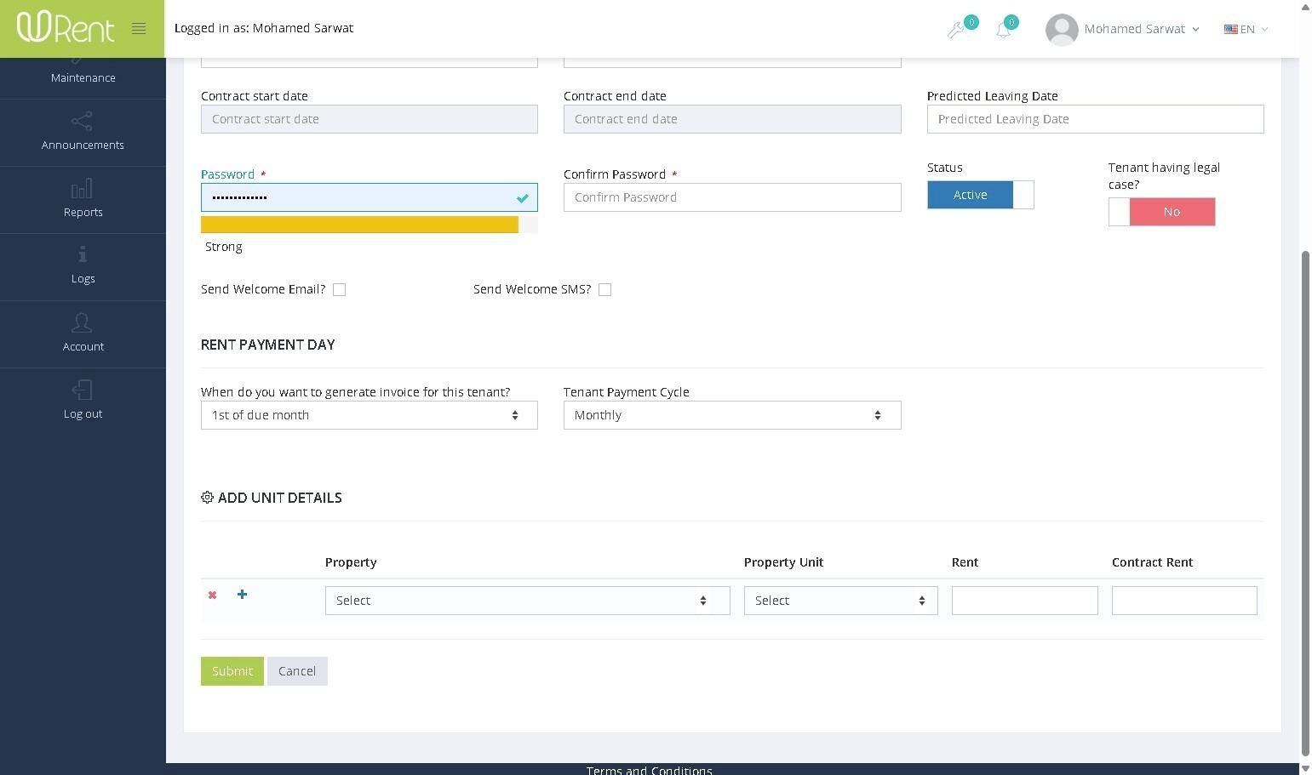
Task: Click the gear icon beside Add Unit Details
Action: 207,497
